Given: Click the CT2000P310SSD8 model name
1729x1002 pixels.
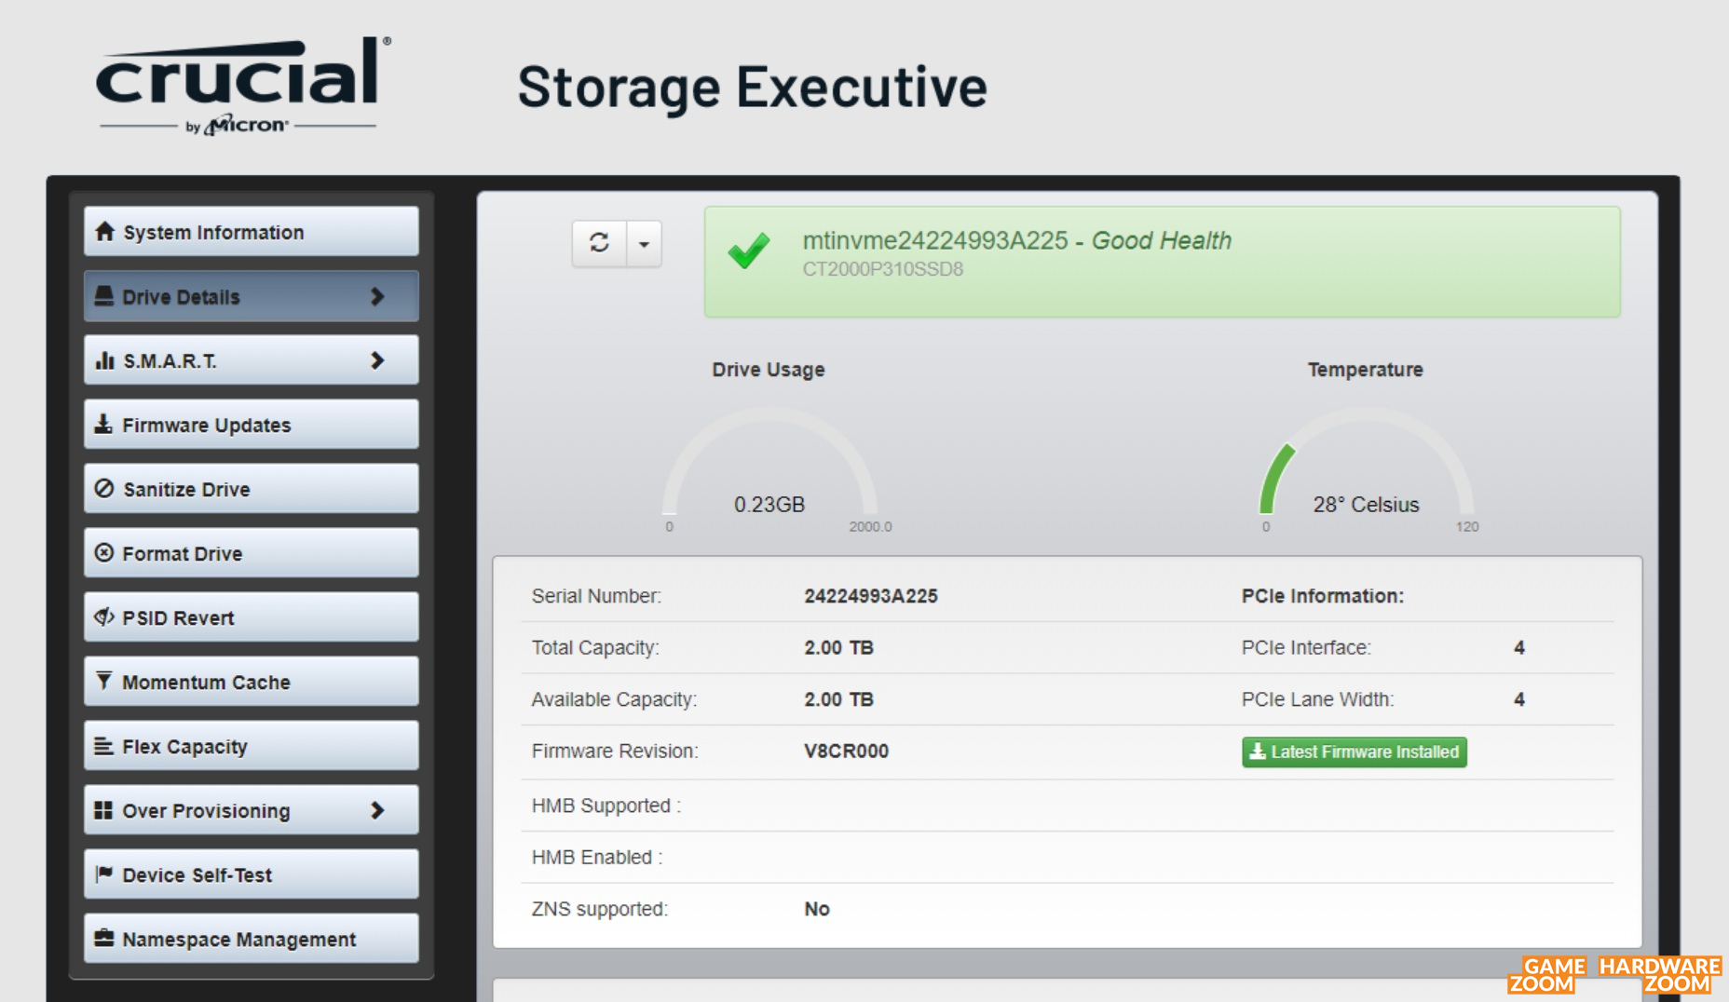Looking at the screenshot, I should 883,269.
